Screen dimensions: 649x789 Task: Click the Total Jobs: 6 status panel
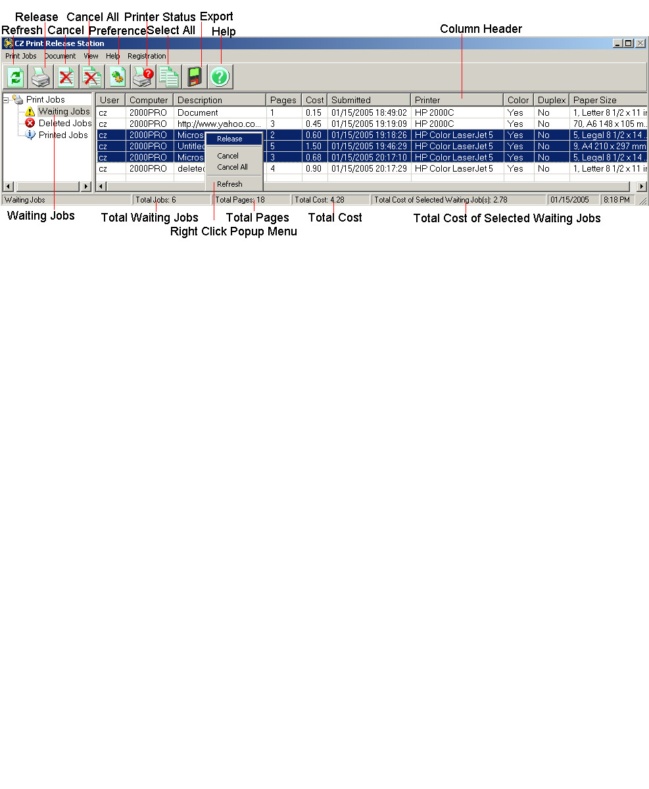pos(172,200)
